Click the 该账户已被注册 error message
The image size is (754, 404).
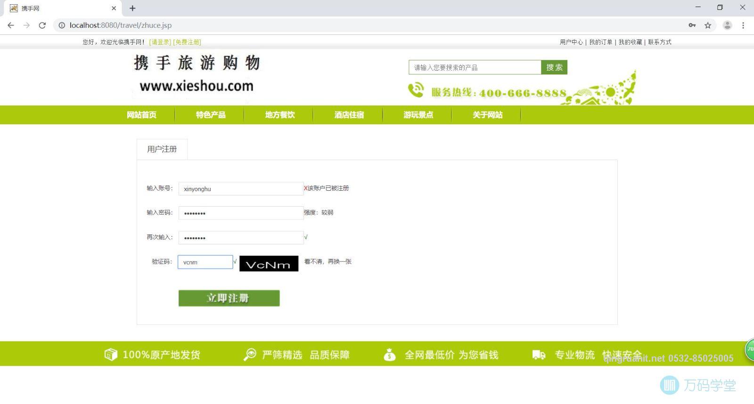click(x=328, y=188)
